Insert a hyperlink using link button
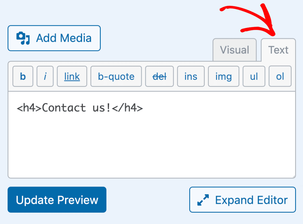 [72, 77]
